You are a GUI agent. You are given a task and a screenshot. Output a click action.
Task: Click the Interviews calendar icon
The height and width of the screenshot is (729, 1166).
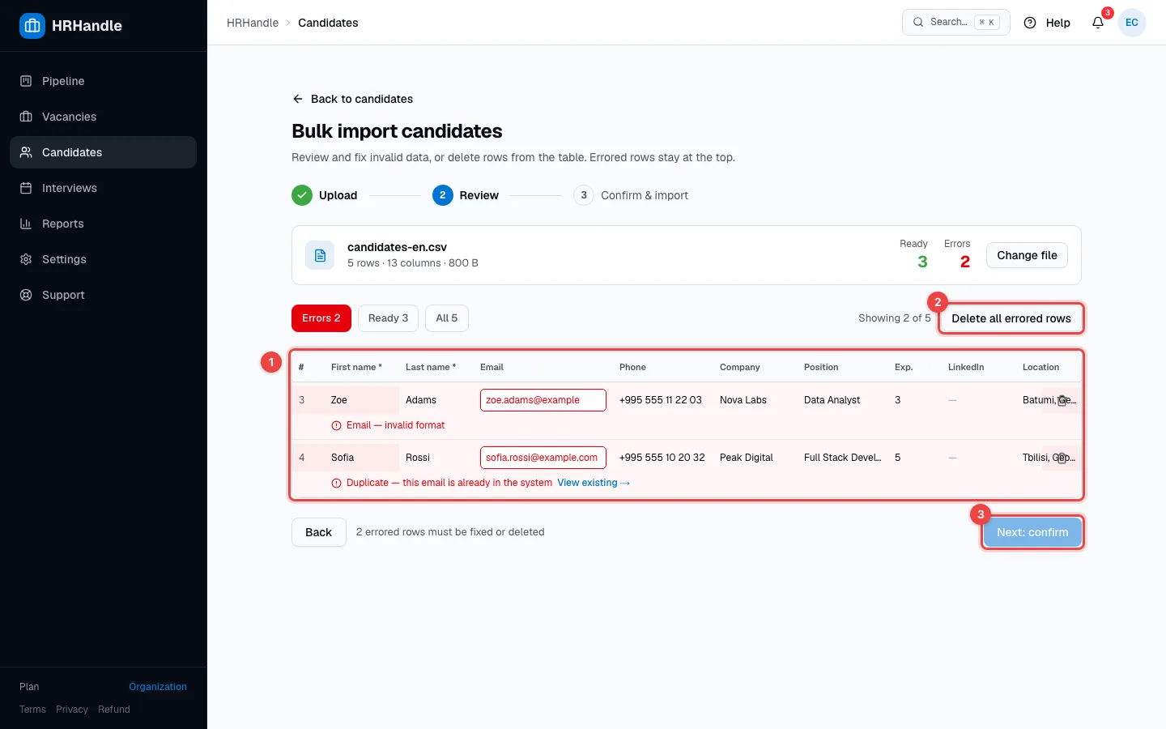(26, 188)
